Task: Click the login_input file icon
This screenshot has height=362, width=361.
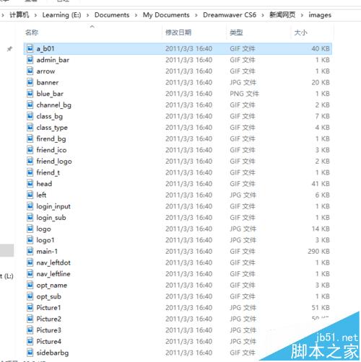Action: coord(30,206)
